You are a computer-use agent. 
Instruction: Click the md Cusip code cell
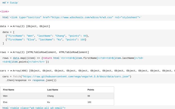87,3
